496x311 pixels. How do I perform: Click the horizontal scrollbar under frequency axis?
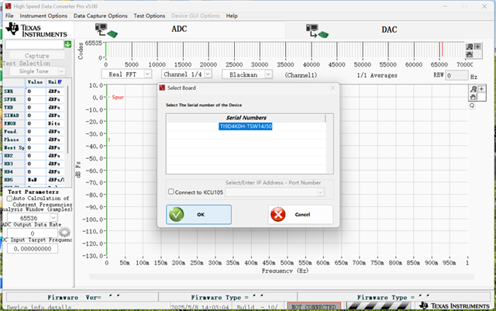281,277
